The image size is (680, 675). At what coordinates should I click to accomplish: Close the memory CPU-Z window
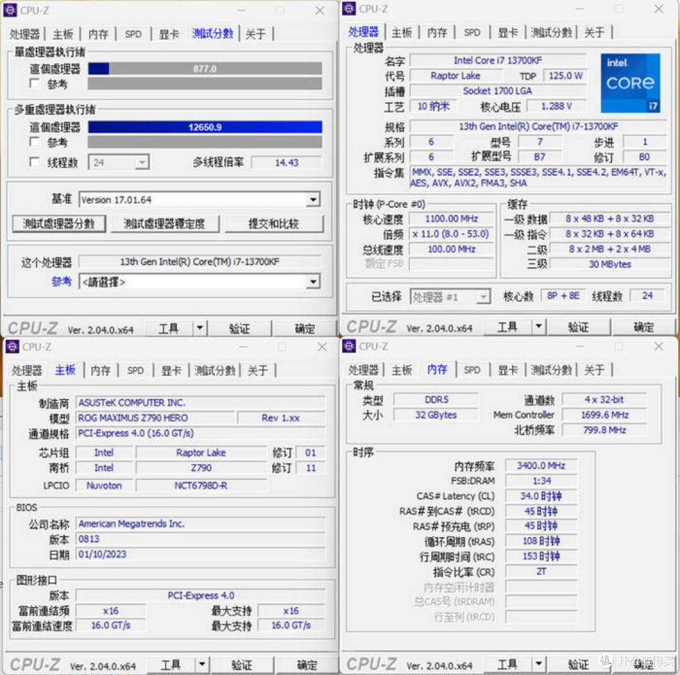click(659, 346)
